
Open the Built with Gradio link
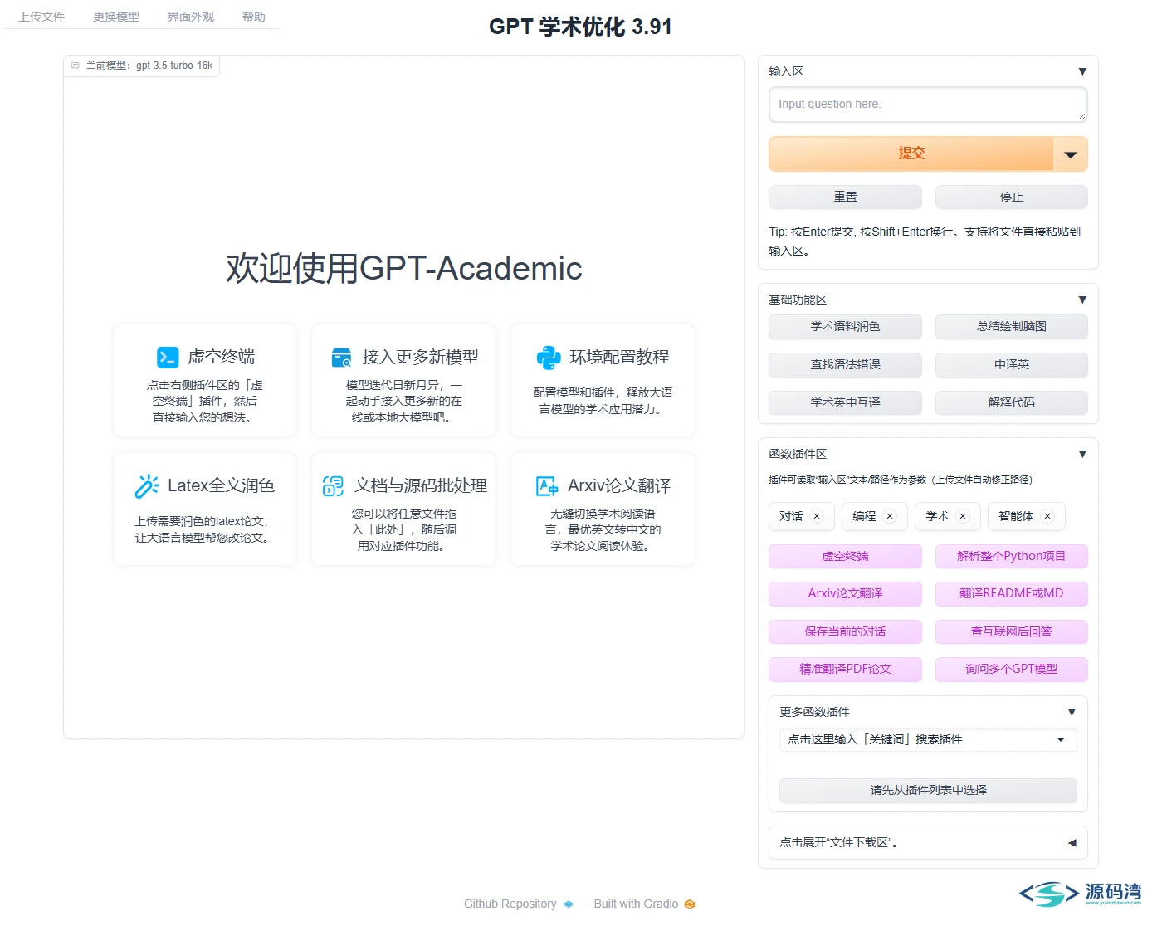click(636, 904)
